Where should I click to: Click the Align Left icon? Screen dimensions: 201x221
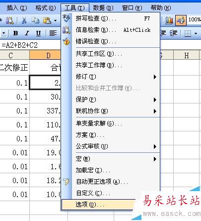click(x=53, y=33)
